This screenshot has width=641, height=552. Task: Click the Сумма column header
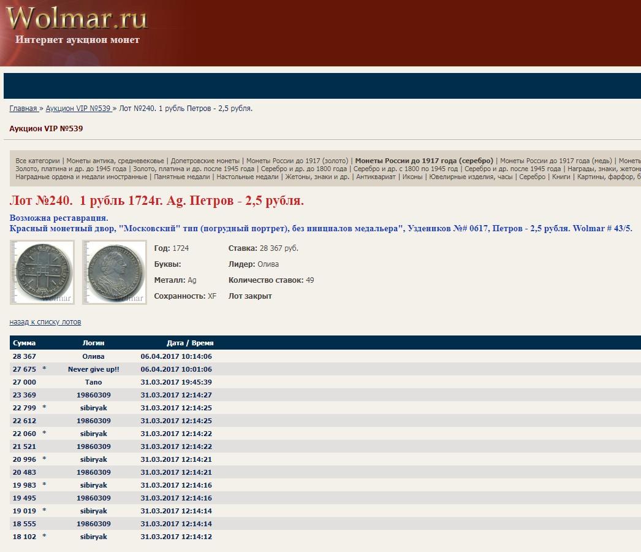24,343
